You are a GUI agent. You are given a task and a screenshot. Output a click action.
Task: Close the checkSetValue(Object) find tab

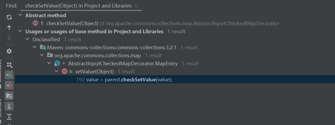click(x=136, y=6)
